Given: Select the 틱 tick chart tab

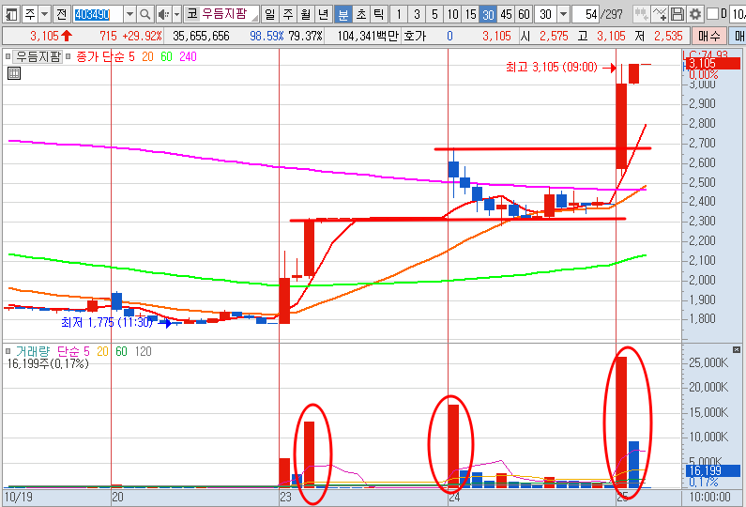Looking at the screenshot, I should click(x=378, y=14).
